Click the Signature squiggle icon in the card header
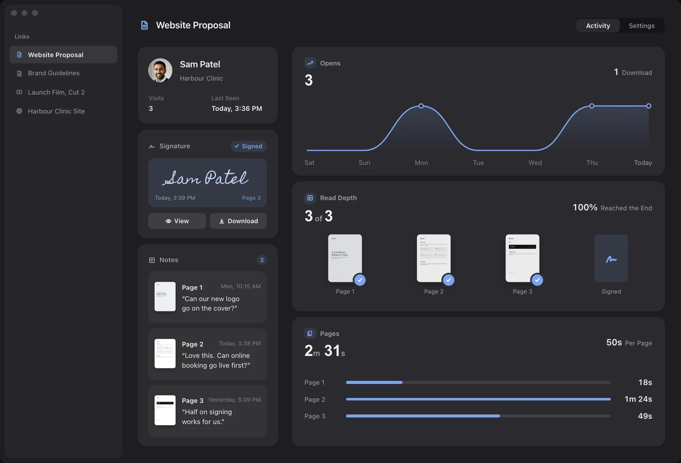Image resolution: width=681 pixels, height=463 pixels. 152,146
